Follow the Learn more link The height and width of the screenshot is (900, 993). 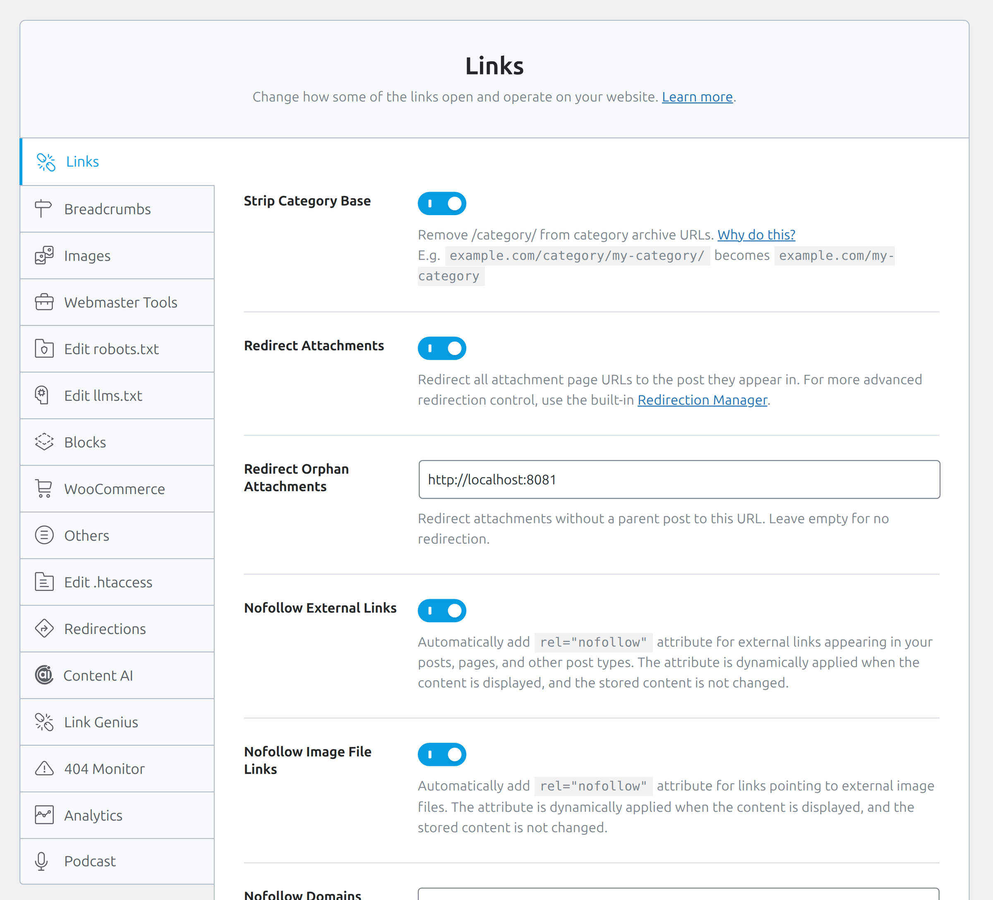click(697, 97)
